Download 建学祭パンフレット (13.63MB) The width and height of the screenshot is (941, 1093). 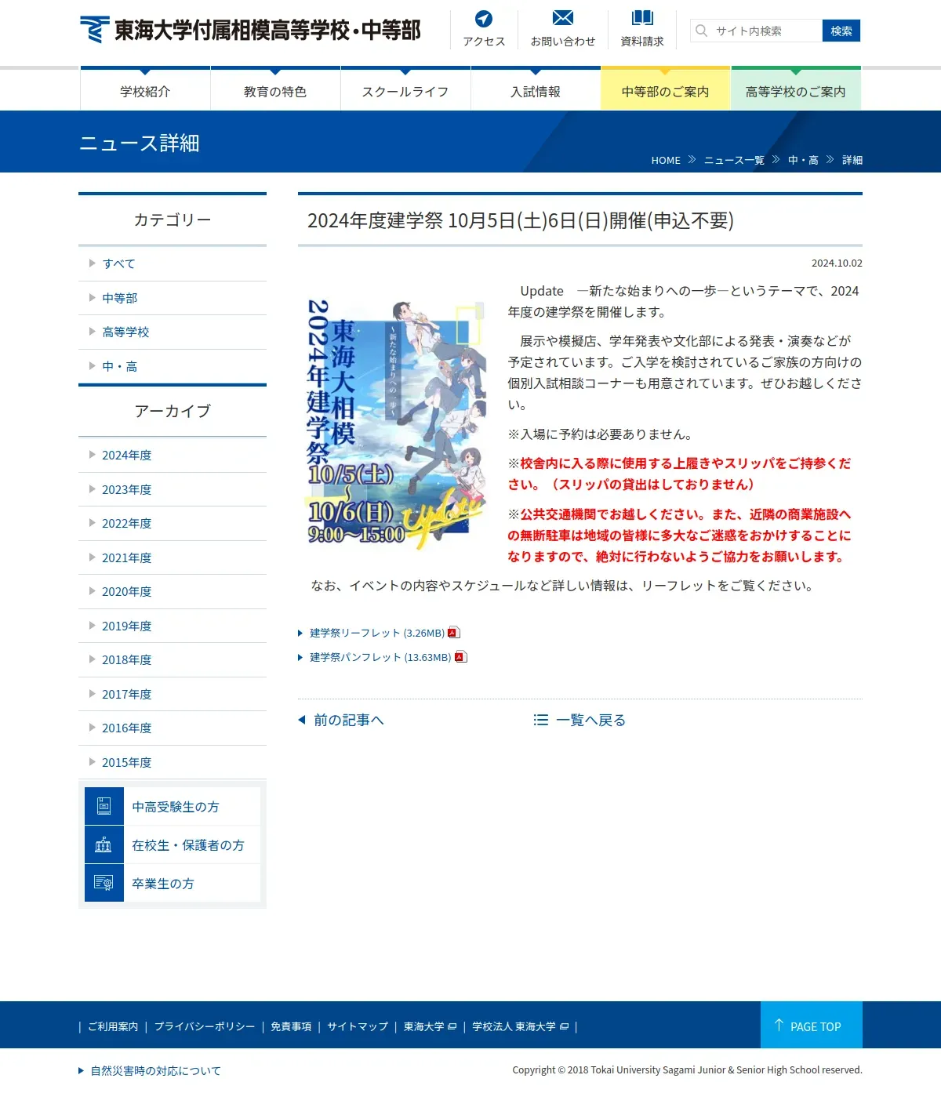(380, 657)
